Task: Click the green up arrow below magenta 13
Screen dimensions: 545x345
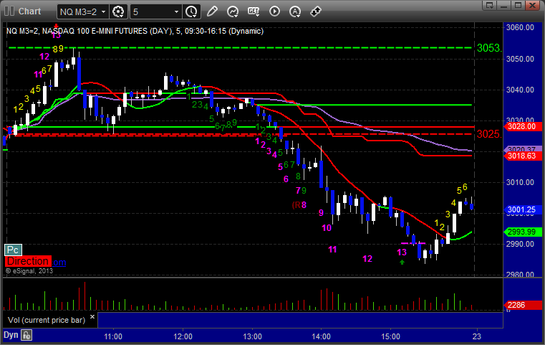Action: coord(402,262)
